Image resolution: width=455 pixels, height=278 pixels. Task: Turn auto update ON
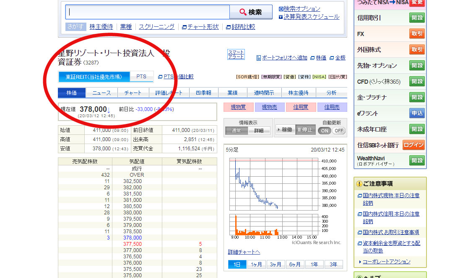325,131
